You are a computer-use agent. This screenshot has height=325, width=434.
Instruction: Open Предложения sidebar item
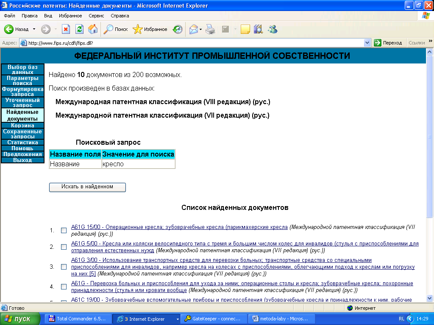pos(22,154)
